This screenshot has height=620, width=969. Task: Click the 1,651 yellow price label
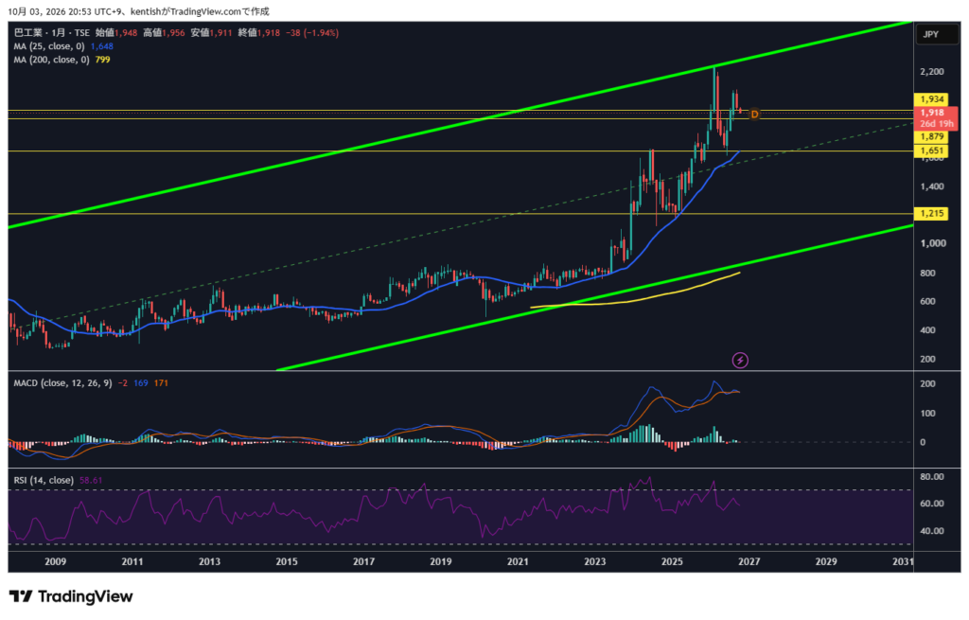coord(931,151)
